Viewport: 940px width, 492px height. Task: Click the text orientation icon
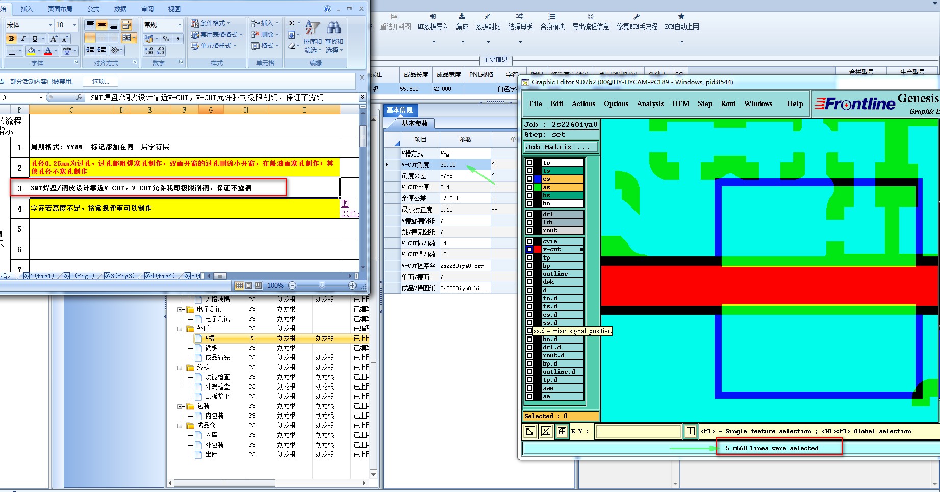(115, 50)
